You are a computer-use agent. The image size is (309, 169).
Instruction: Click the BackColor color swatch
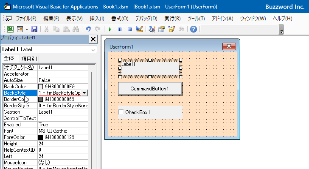pyautogui.click(x=40, y=87)
